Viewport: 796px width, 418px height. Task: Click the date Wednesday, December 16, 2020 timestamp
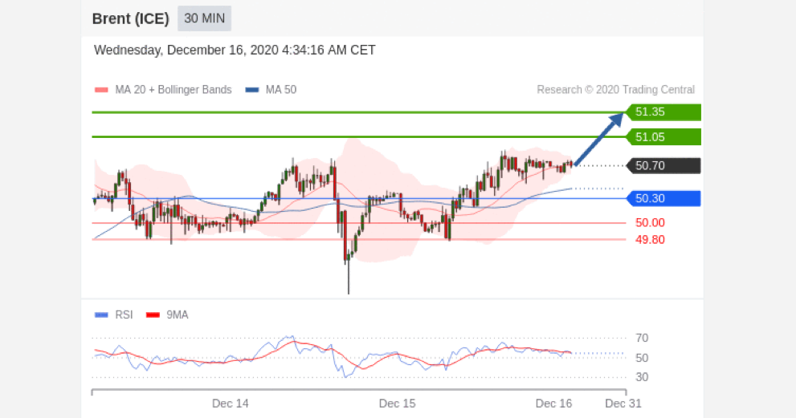tap(235, 51)
